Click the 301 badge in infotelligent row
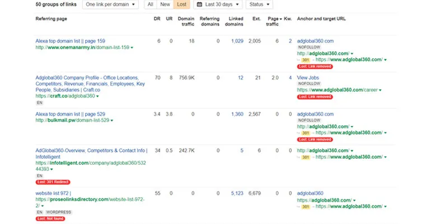The height and width of the screenshot is (224, 430). (306, 158)
